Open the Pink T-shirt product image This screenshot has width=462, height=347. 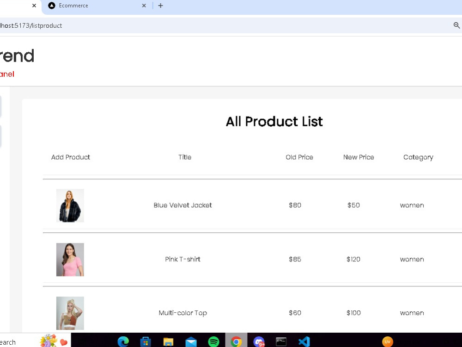click(x=70, y=260)
